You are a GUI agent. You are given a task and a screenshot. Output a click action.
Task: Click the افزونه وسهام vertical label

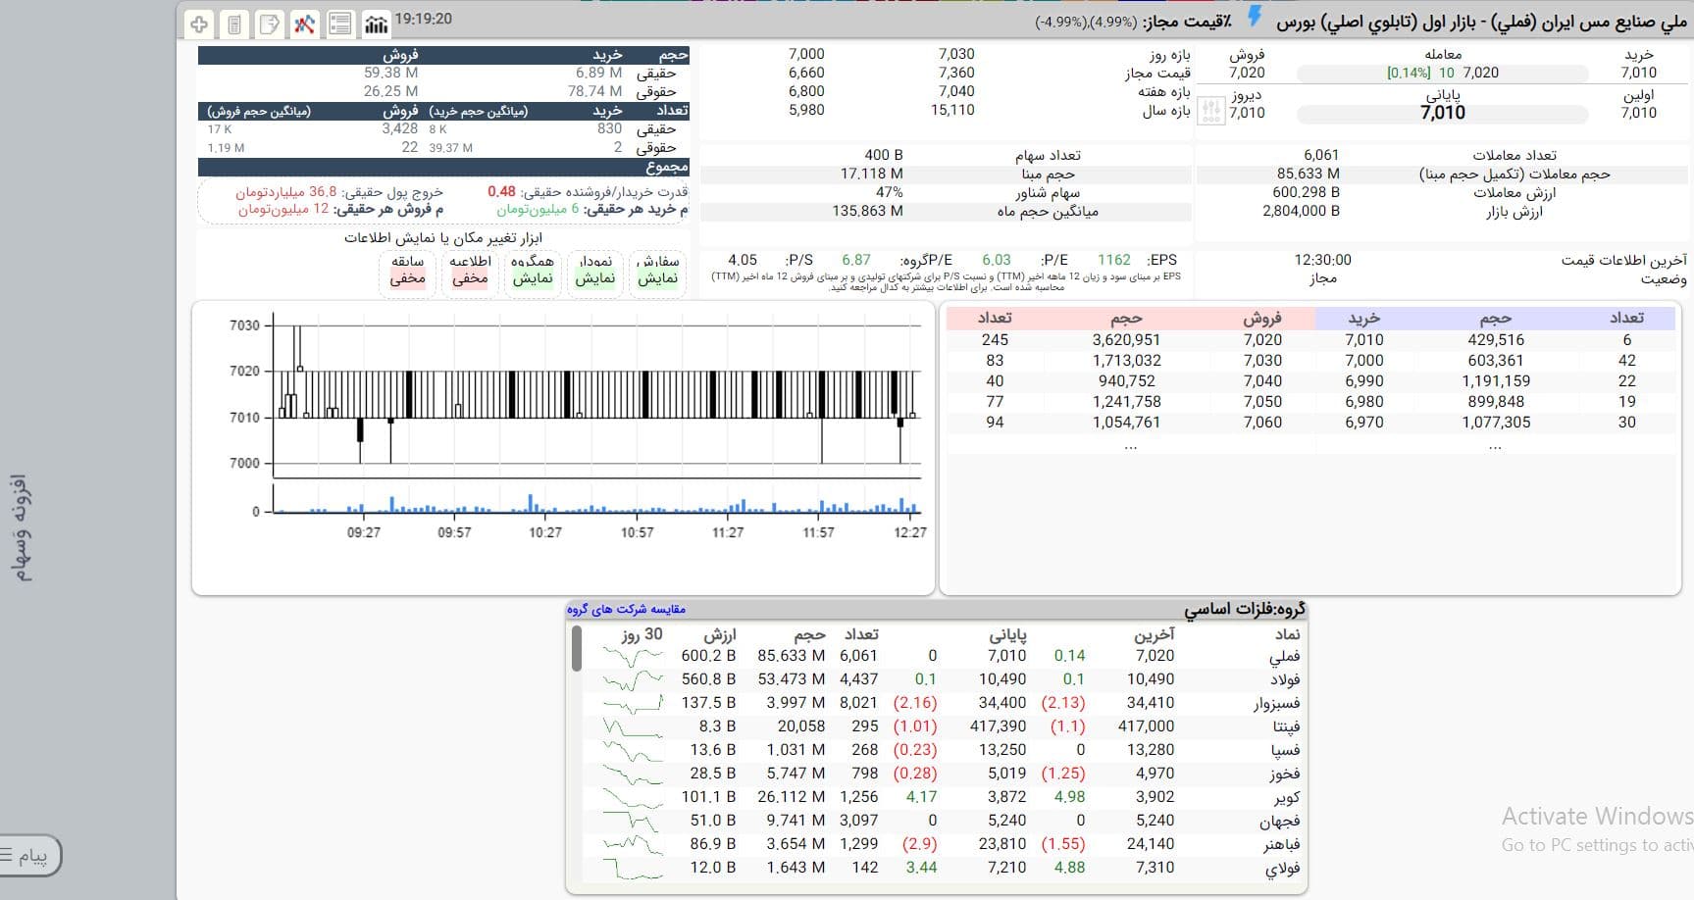(x=20, y=528)
